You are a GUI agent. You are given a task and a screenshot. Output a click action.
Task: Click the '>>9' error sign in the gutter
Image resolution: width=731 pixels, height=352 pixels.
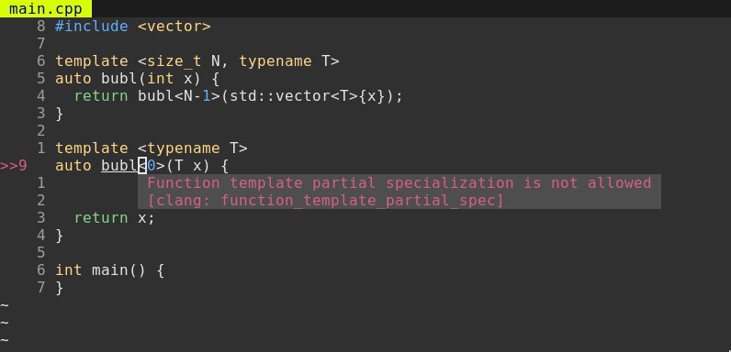[14, 165]
